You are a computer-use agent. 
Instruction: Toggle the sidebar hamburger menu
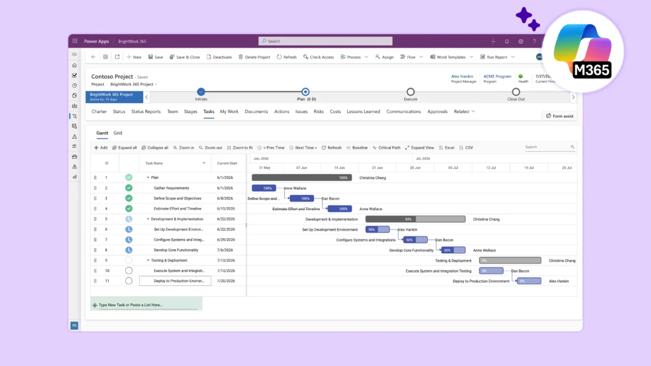point(75,55)
